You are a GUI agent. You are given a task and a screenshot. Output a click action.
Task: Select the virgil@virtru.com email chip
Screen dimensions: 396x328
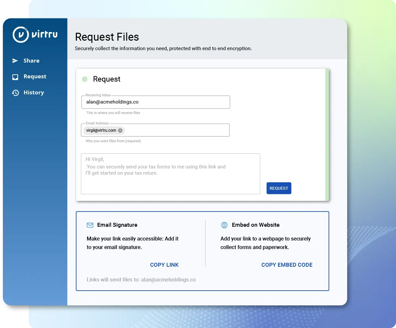point(101,130)
